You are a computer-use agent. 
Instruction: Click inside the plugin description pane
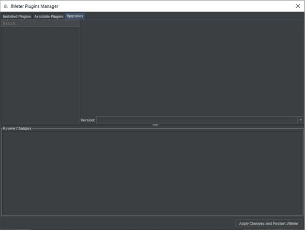pyautogui.click(x=192, y=68)
